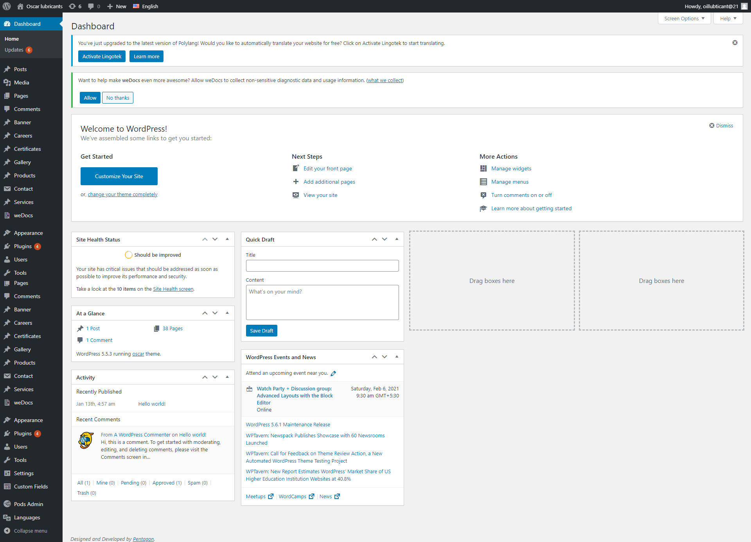Viewport: 751px width, 542px height.
Task: Open the Pentagon developer link in footer
Action: [143, 539]
